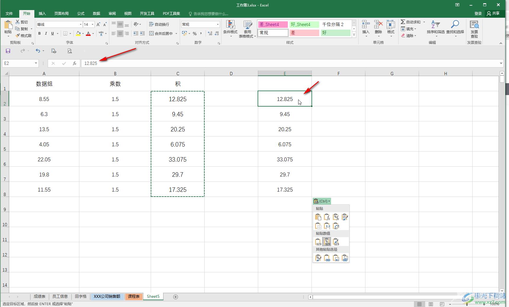The image size is (509, 307).
Task: Expand the Merge & Center dropdown arrow
Action: coord(176,33)
